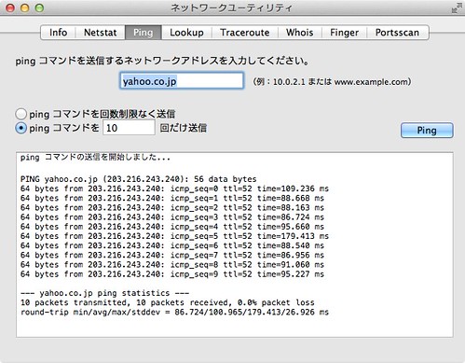Click the address instruction label above the field
465x363 pixels.
162,61
